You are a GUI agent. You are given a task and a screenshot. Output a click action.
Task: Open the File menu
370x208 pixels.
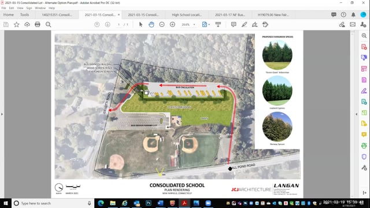click(3, 8)
